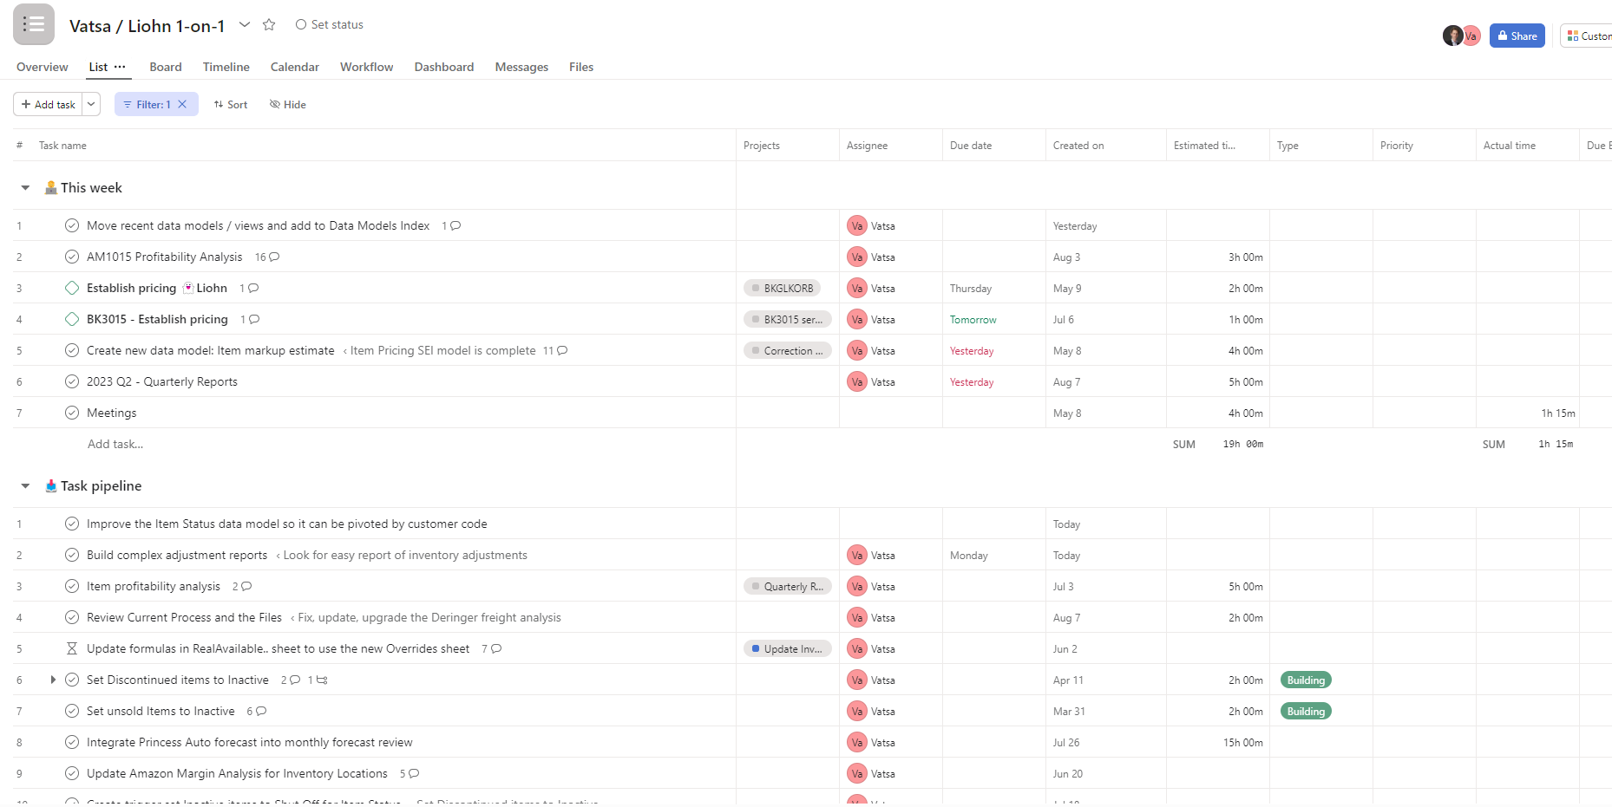Open the List tab overflow menu
The image size is (1612, 807).
coord(121,67)
